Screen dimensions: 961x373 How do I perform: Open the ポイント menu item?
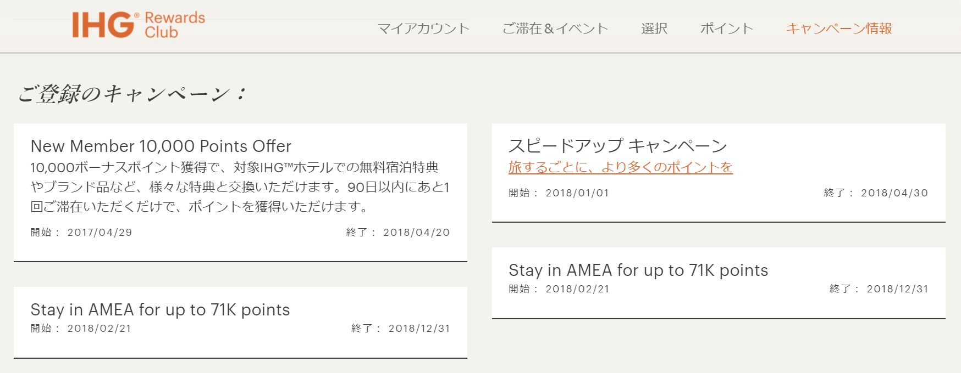pos(726,29)
